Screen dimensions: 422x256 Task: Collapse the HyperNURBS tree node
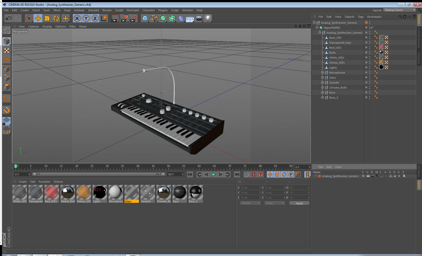(x=317, y=27)
